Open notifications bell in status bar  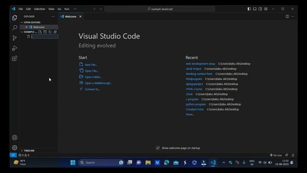[x=293, y=155]
